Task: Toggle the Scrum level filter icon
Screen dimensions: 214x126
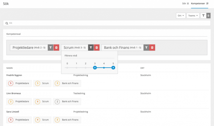Action: [x=91, y=48]
